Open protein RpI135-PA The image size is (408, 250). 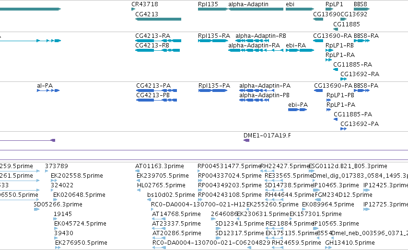click(214, 86)
